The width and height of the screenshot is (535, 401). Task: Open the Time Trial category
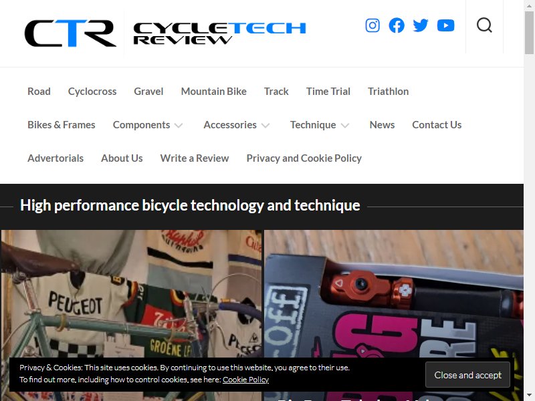tap(328, 92)
